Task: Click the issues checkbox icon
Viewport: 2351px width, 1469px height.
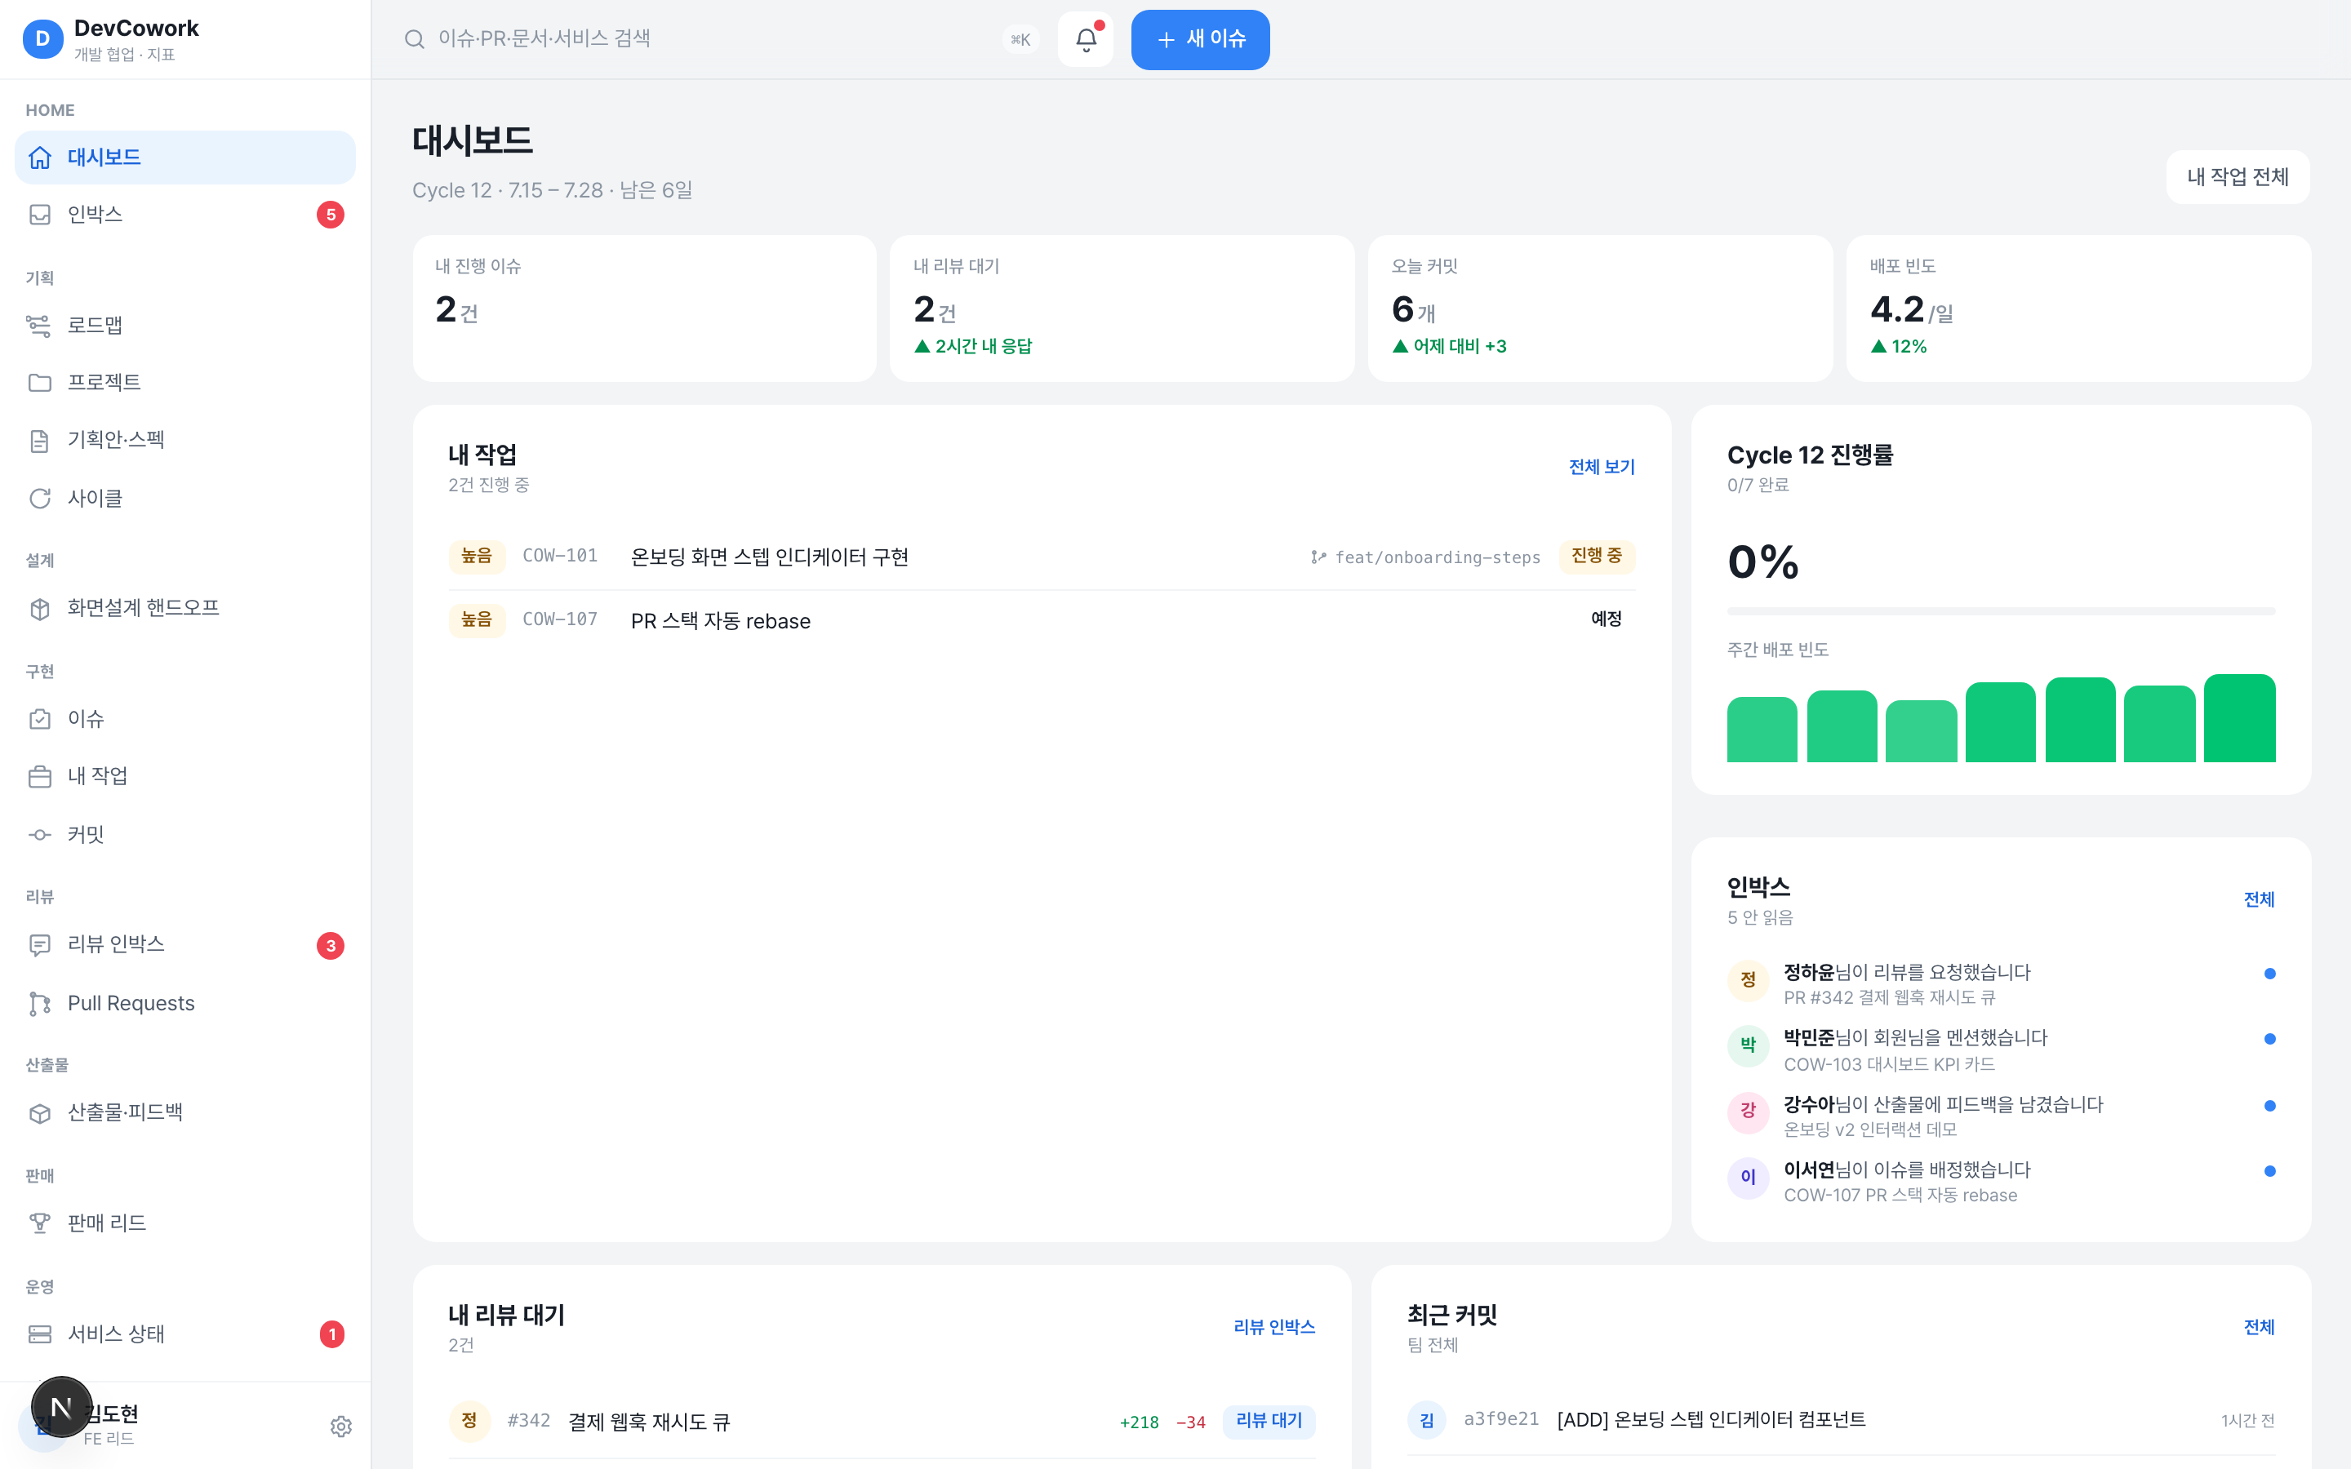Action: (40, 719)
